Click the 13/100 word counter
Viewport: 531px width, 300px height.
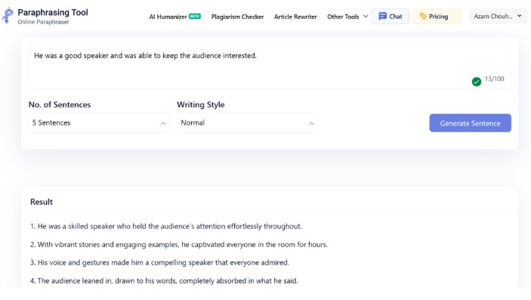point(494,79)
